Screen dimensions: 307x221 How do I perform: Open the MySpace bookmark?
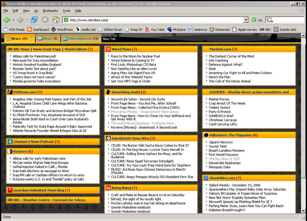pos(176,30)
